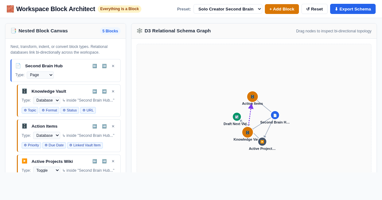The image size is (382, 200).
Task: Click the Drag nodes to inspect hint text
Action: point(334,31)
